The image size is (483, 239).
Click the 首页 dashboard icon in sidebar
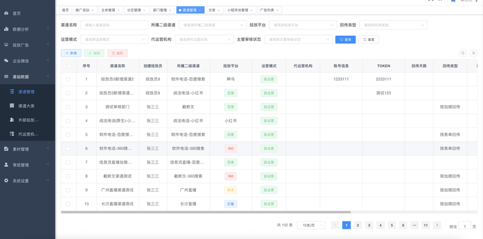coord(6,13)
